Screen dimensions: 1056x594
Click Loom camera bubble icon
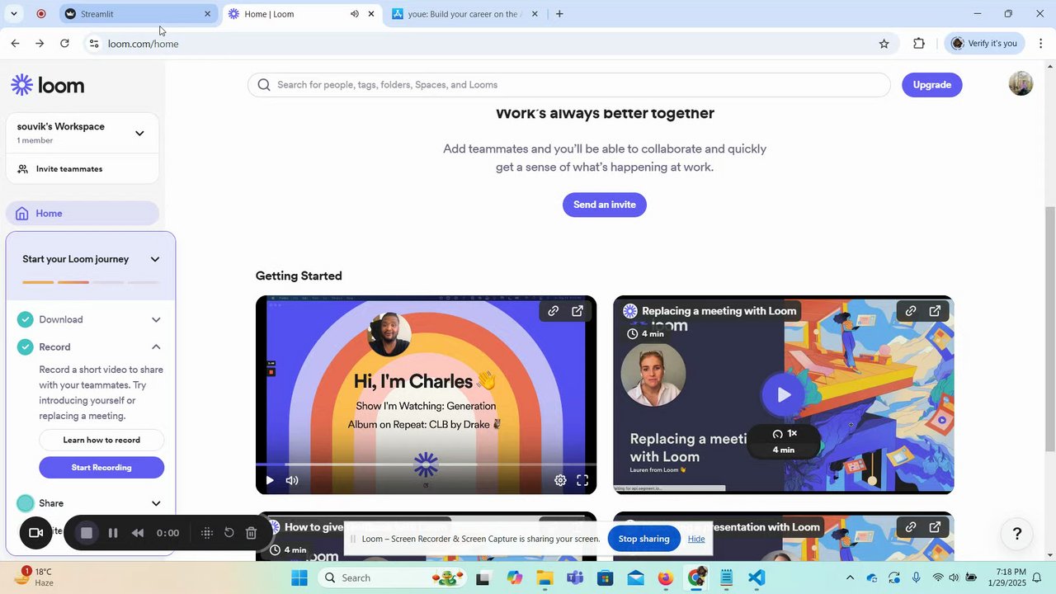pyautogui.click(x=35, y=533)
